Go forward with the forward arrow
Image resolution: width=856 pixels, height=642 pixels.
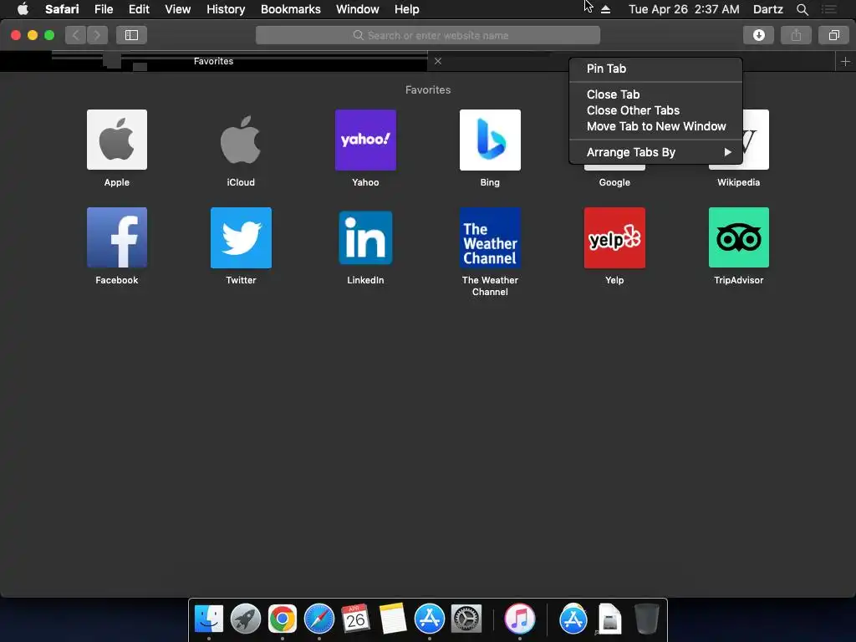[97, 35]
